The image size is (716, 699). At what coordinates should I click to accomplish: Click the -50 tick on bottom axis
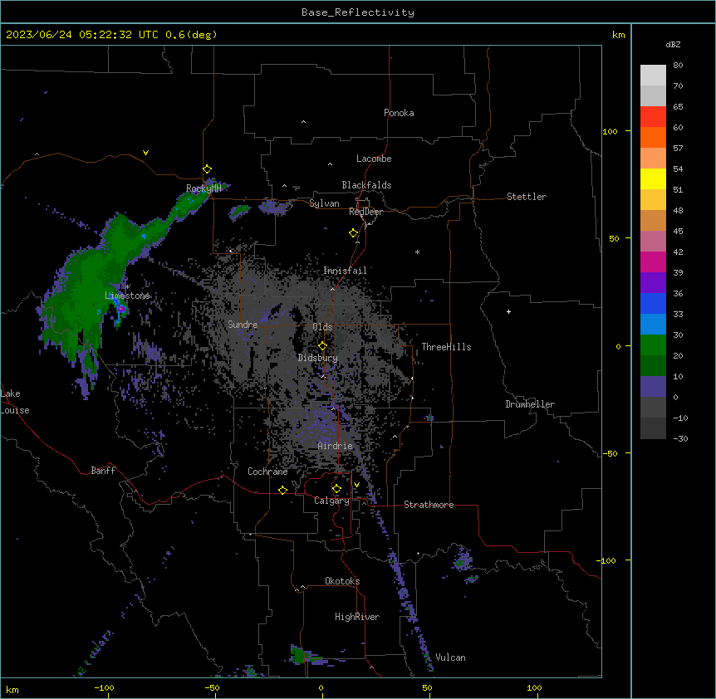(x=212, y=687)
